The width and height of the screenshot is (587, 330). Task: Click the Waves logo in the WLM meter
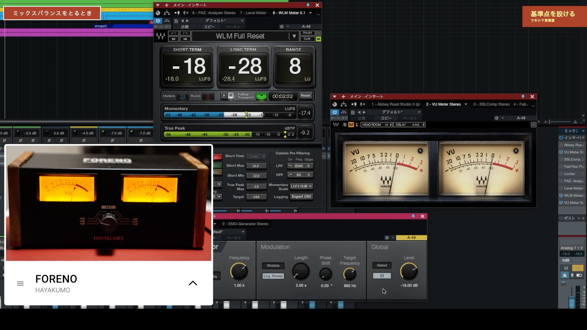pyautogui.click(x=161, y=36)
